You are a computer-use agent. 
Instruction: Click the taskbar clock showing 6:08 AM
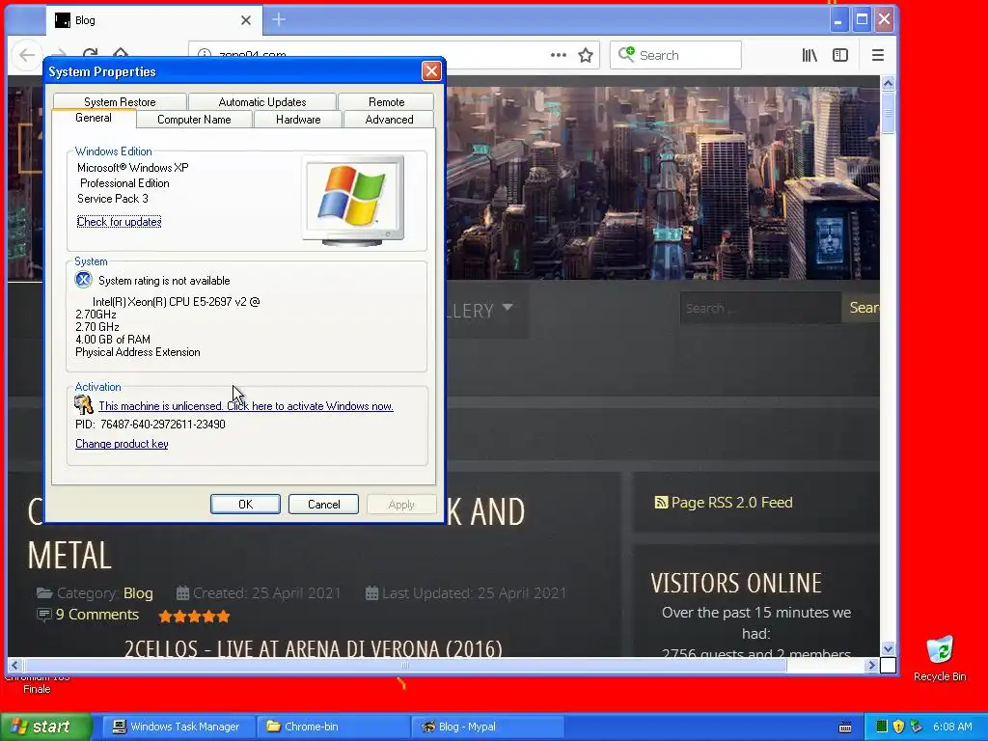click(x=952, y=727)
